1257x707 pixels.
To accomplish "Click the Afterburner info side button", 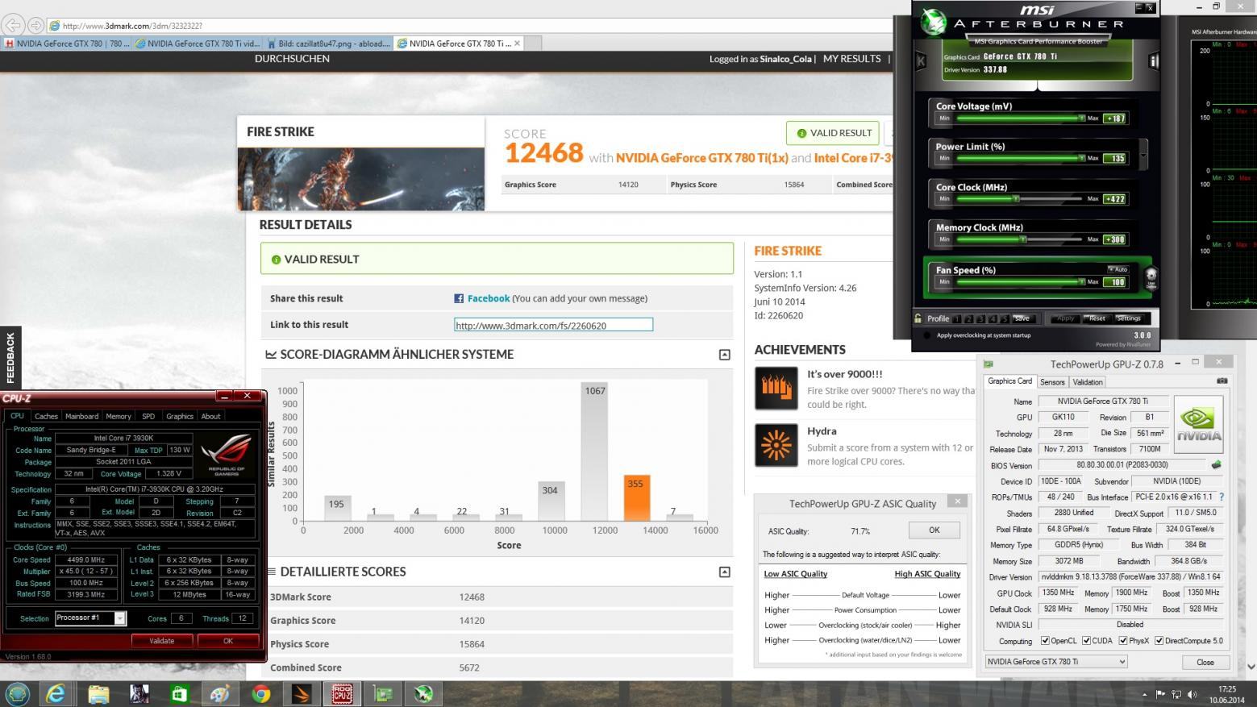I will 1153,60.
